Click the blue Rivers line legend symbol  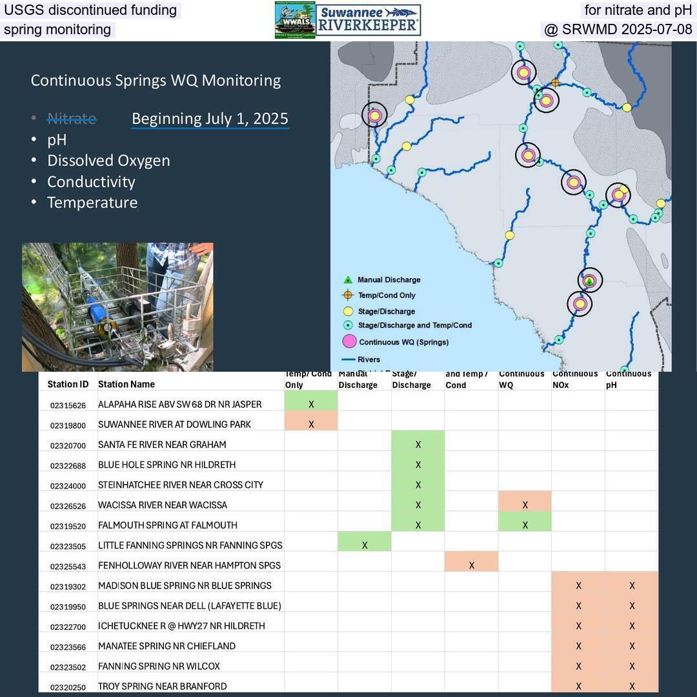coord(348,359)
